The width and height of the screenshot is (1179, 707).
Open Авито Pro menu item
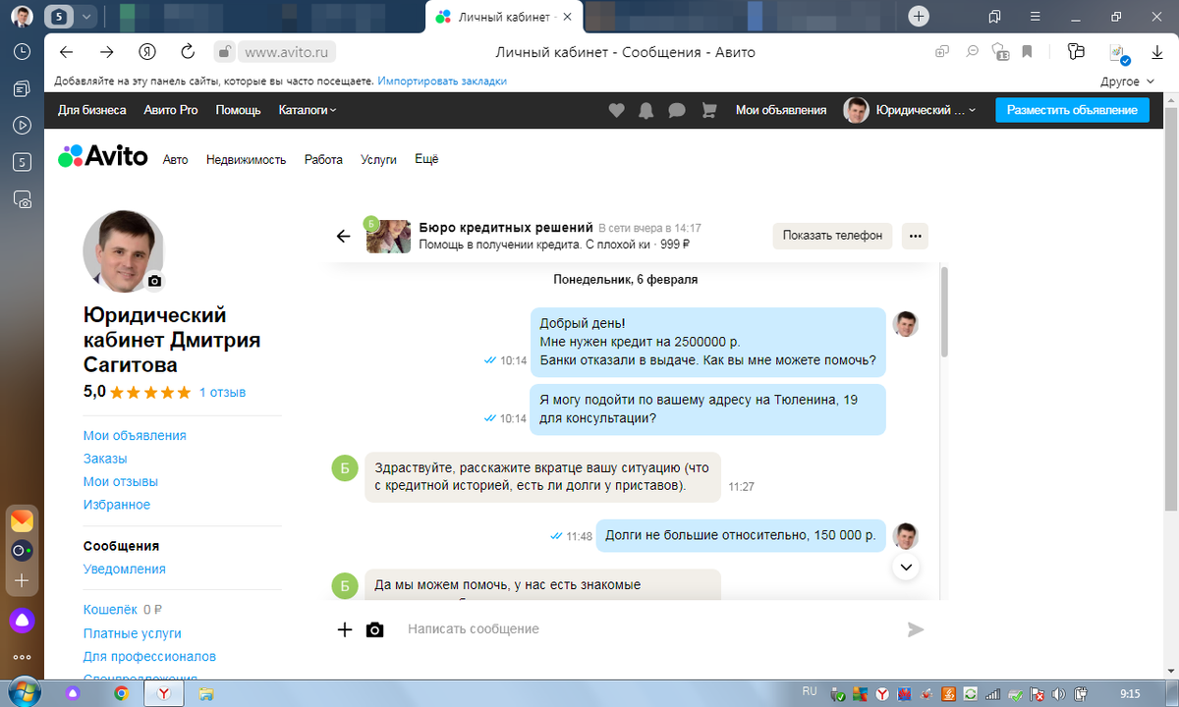[171, 110]
